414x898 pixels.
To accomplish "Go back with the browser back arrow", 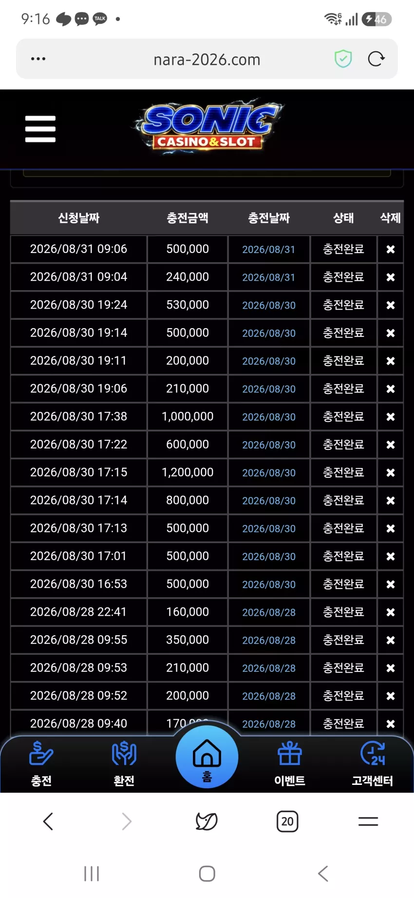I will (48, 821).
